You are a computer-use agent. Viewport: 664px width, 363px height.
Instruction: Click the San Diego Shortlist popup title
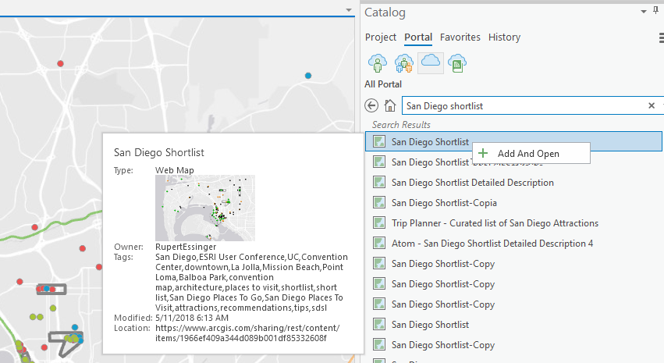click(159, 152)
